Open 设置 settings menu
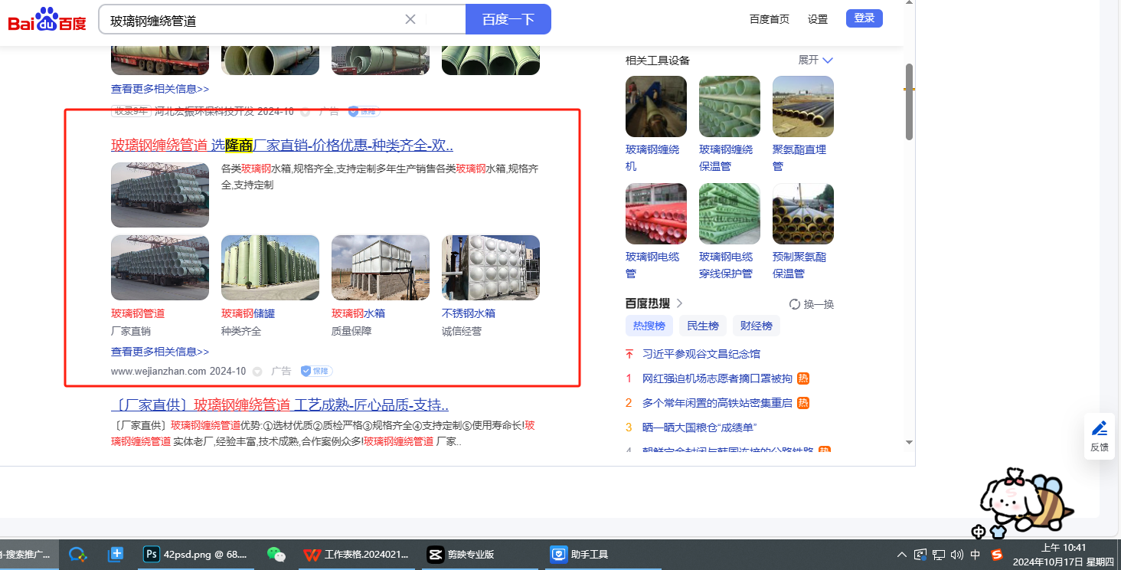The image size is (1121, 570). pyautogui.click(x=818, y=19)
